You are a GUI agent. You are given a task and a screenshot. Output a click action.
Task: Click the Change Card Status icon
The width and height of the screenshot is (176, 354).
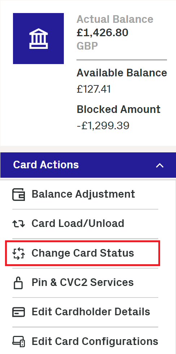[18, 253]
